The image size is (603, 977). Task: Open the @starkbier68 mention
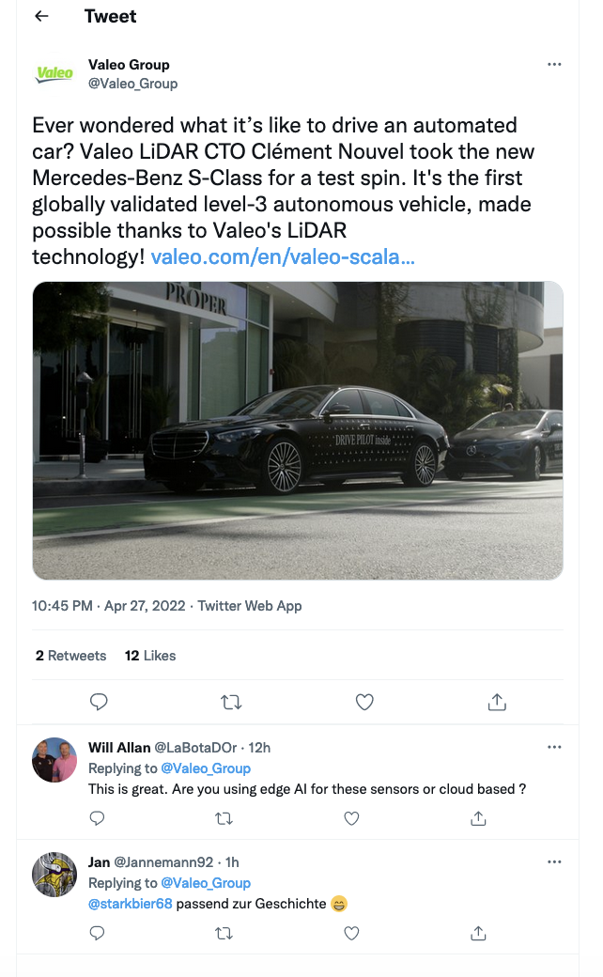(x=130, y=904)
